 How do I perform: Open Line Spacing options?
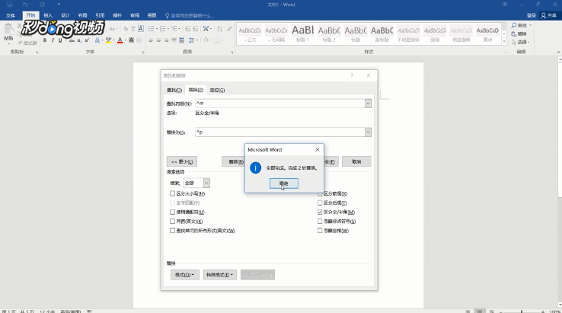tap(192, 40)
